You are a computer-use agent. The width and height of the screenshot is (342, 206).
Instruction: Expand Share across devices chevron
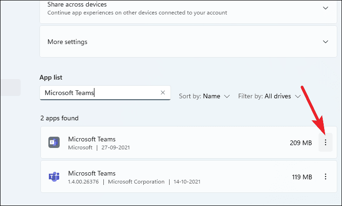pyautogui.click(x=326, y=8)
